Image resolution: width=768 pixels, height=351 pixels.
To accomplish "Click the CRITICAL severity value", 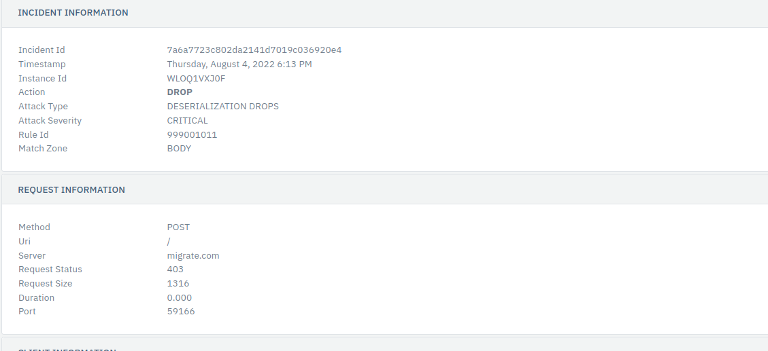I will pyautogui.click(x=187, y=120).
